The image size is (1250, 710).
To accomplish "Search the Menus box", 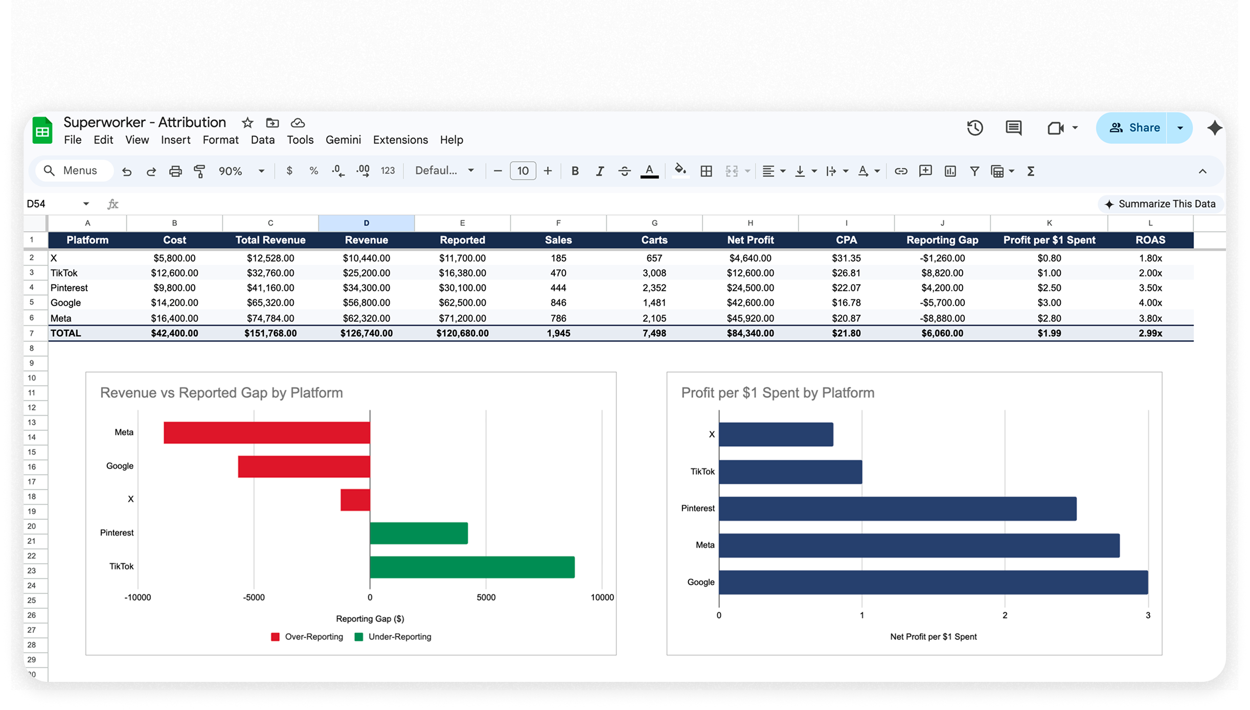I will pyautogui.click(x=75, y=171).
